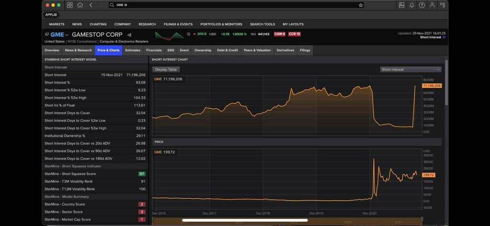Viewport: 490px width, 226px height.
Task: Click the Display Table button
Action: pos(166,70)
